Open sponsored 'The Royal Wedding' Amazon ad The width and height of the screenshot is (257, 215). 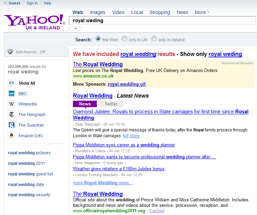coord(98,64)
